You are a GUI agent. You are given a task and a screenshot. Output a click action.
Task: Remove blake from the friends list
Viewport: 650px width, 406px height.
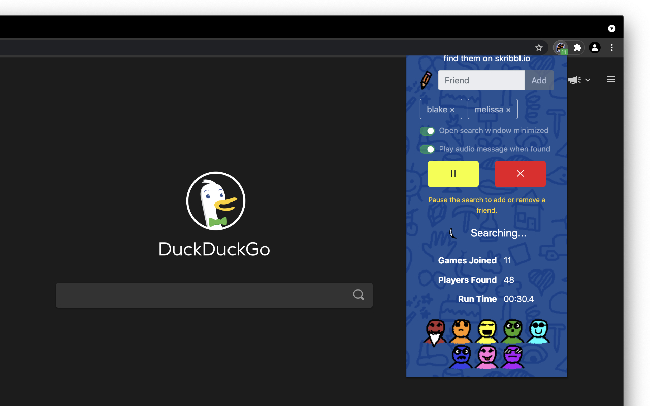click(x=452, y=109)
